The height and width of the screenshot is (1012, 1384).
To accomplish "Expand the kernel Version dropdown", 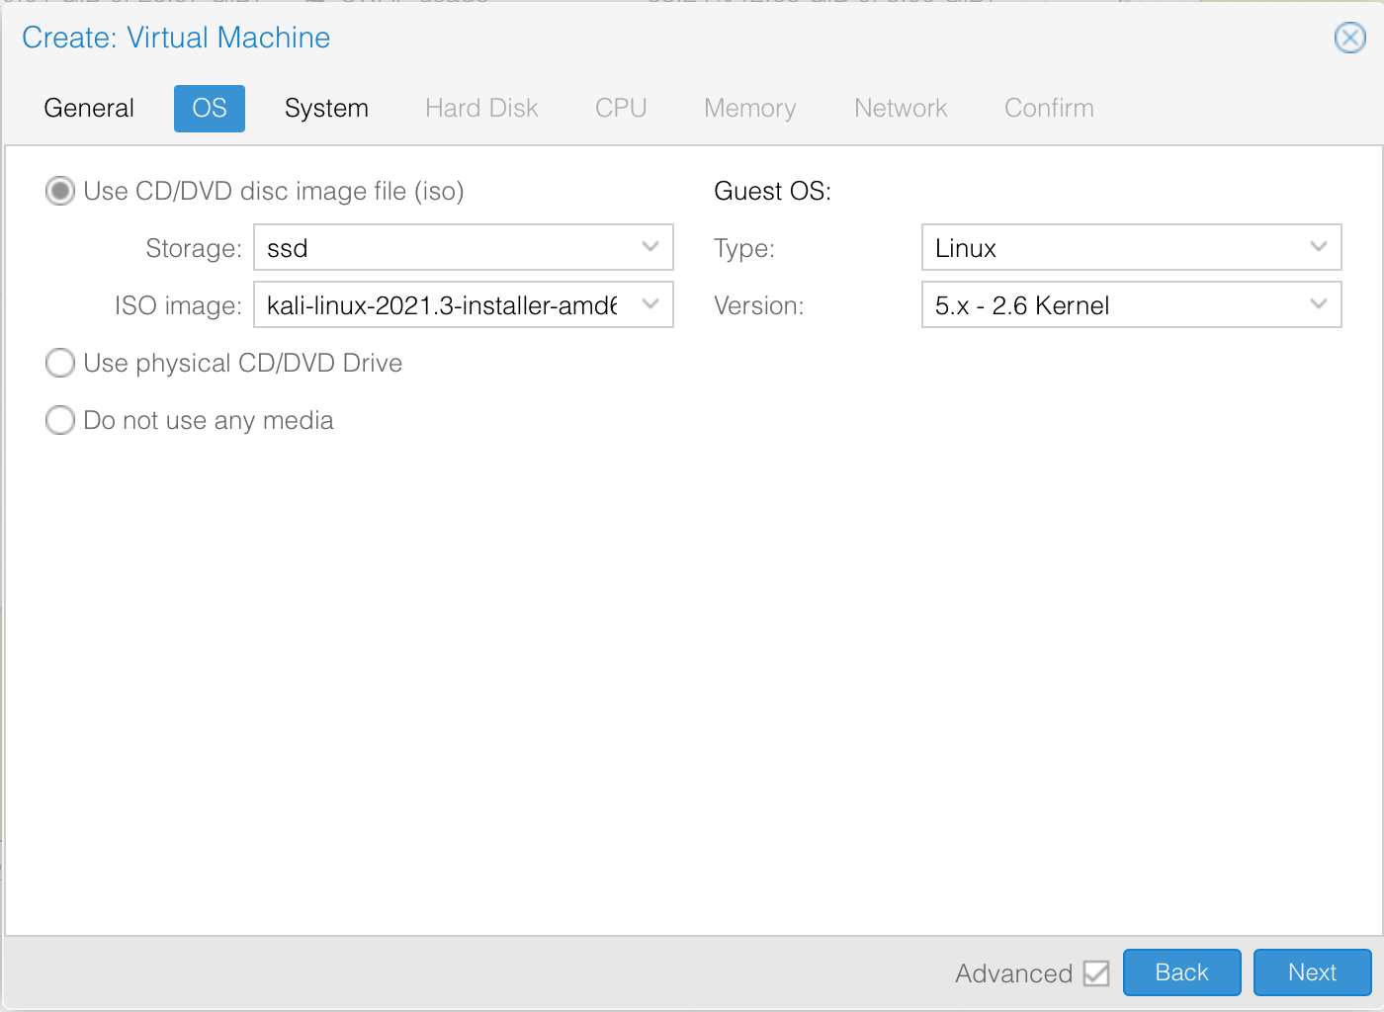I will tap(1318, 304).
